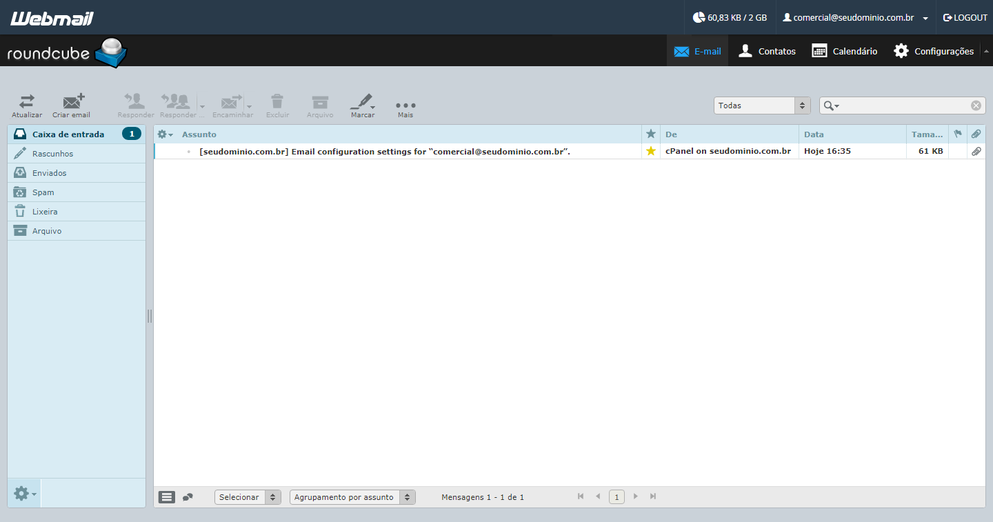Sort by the star flagged column header
The width and height of the screenshot is (993, 522).
[650, 134]
